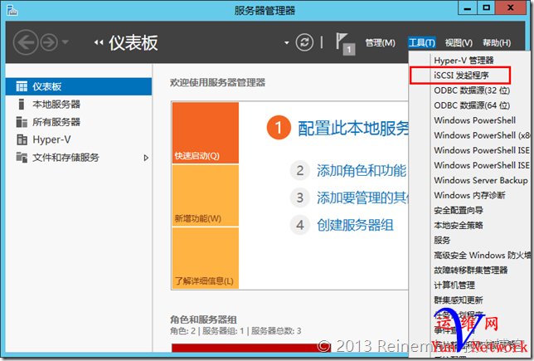
Task: Click the Server Manager title bar icon
Action: [x=12, y=10]
